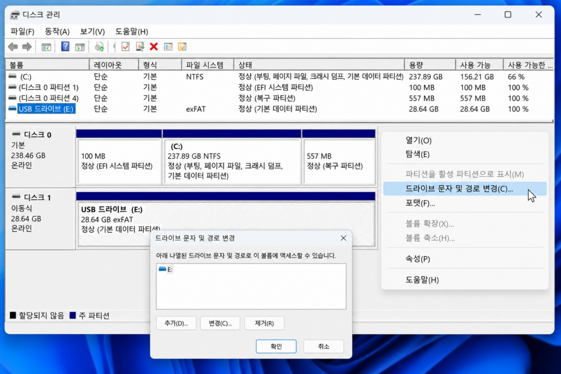Click the 237.89 GB capacity cell
Viewport: 561px width, 374px height.
pyautogui.click(x=425, y=77)
